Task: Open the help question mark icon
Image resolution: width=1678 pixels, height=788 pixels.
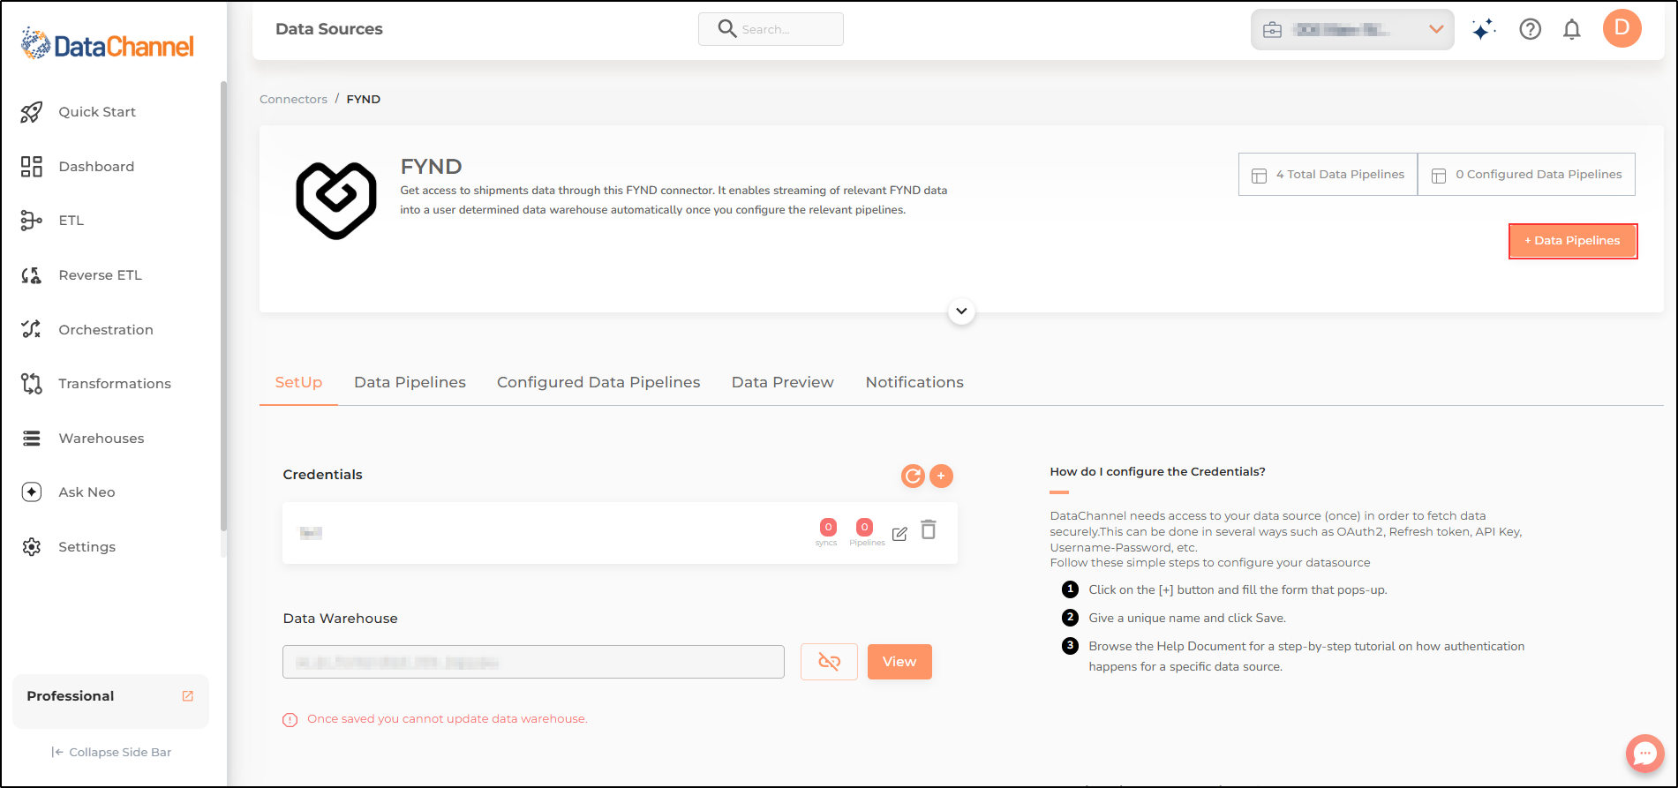Action: [x=1530, y=30]
